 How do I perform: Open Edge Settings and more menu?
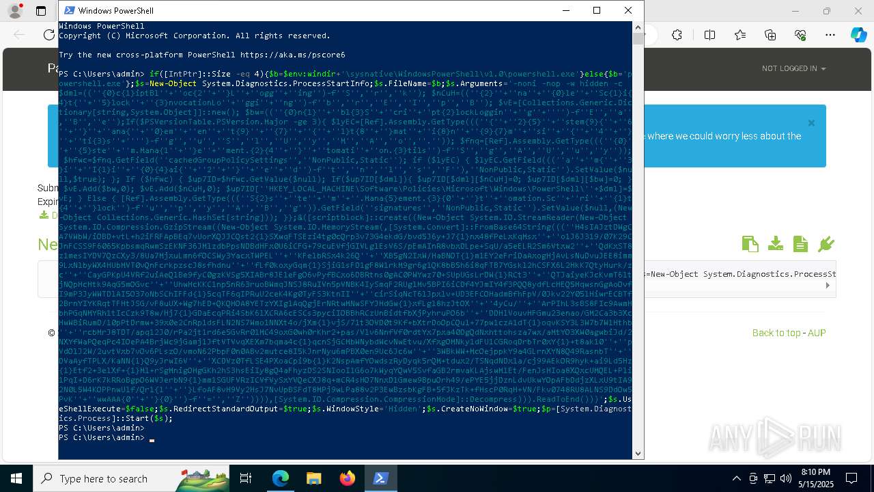pos(830,35)
